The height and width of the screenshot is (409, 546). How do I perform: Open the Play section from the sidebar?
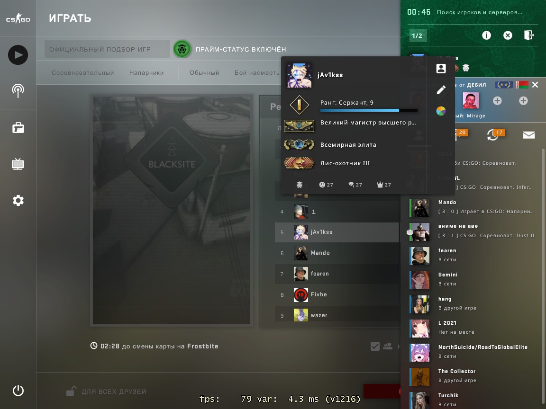point(18,55)
